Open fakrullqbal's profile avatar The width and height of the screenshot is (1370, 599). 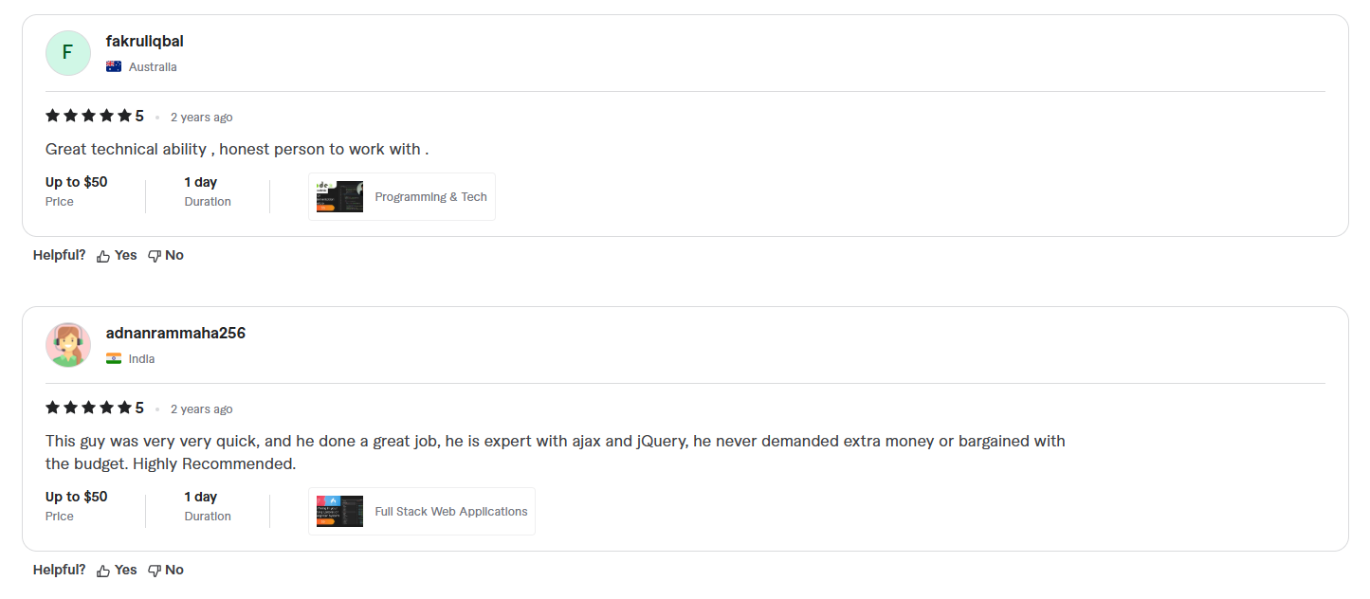[67, 52]
